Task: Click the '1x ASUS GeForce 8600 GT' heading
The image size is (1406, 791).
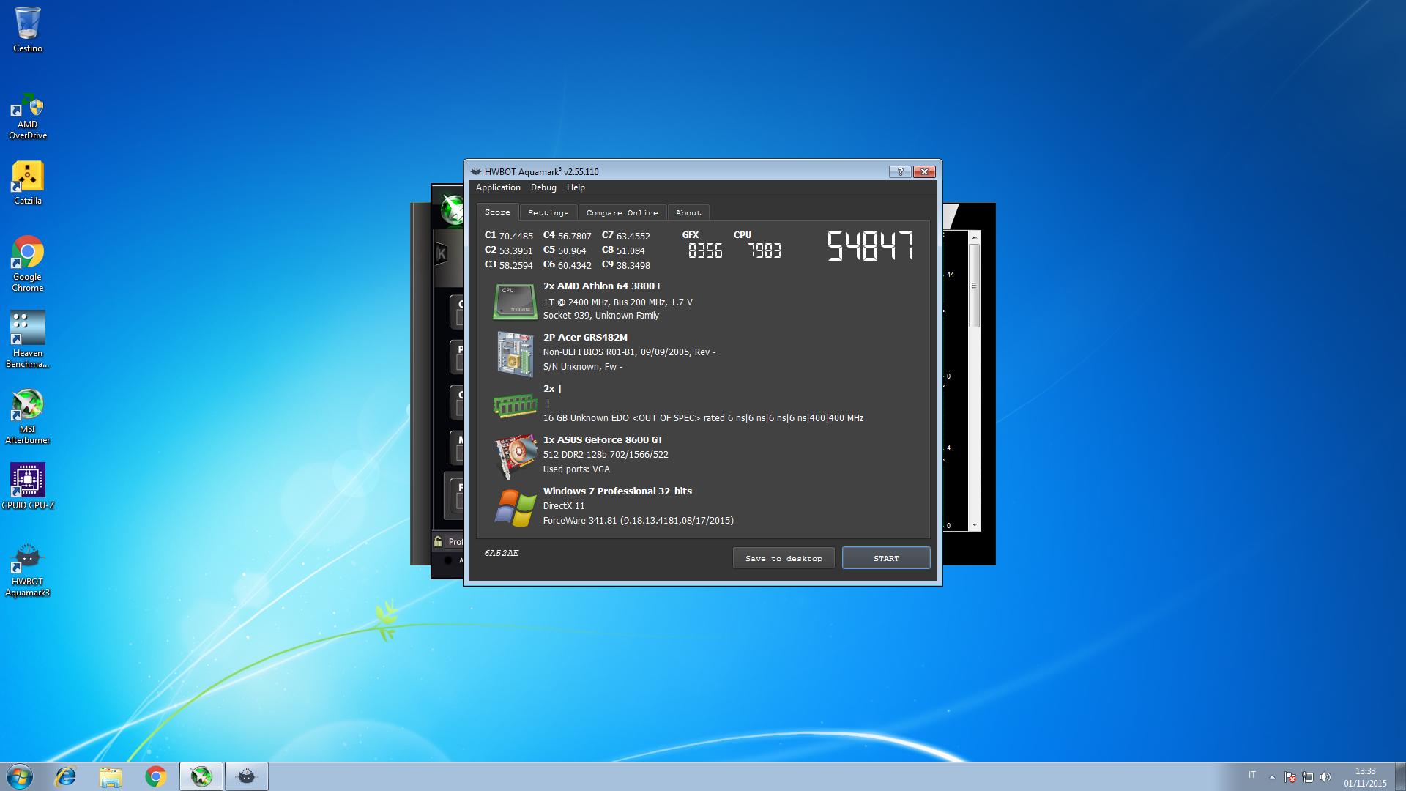Action: click(603, 440)
